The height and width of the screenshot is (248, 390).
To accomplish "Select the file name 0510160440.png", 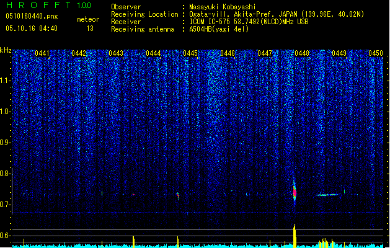I will pos(32,16).
